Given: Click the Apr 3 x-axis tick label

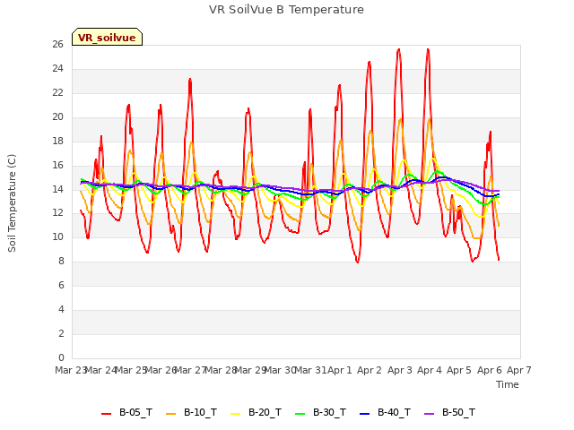Looking at the screenshot, I should [400, 370].
